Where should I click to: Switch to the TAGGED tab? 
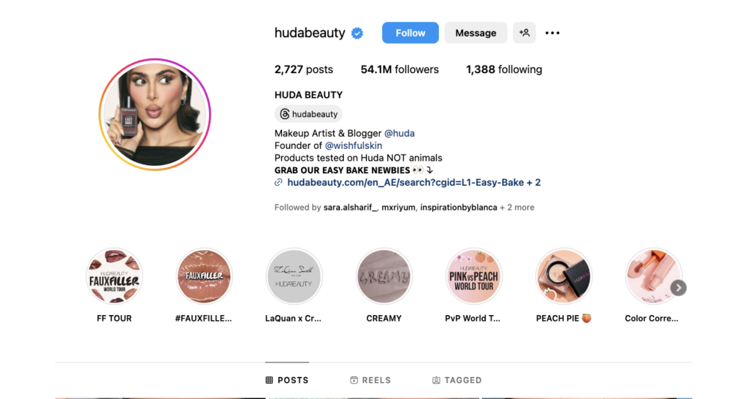coord(457,381)
